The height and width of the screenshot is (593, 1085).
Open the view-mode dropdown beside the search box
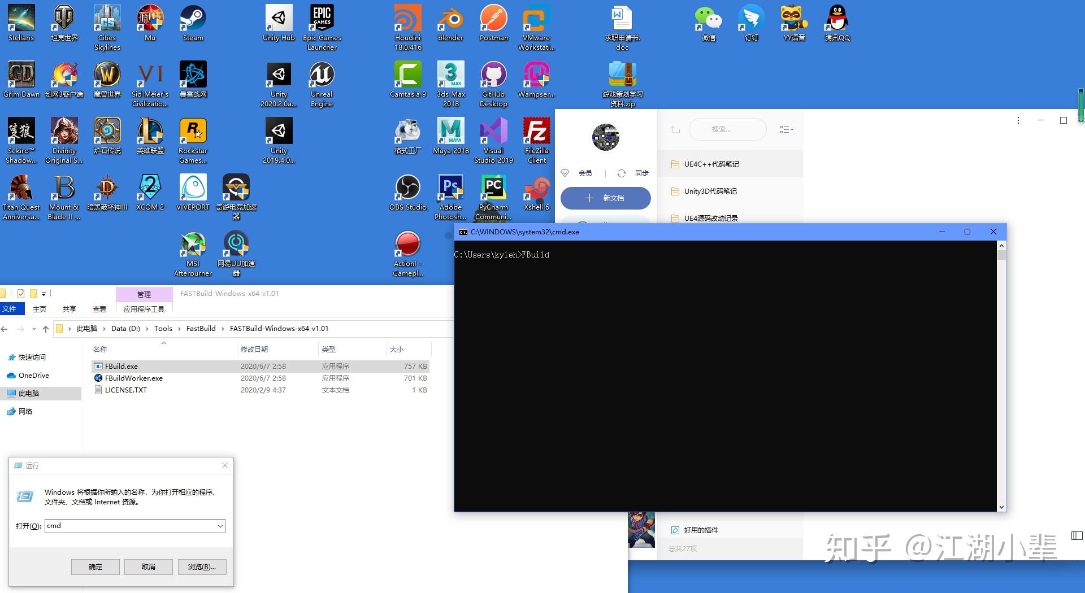(786, 129)
